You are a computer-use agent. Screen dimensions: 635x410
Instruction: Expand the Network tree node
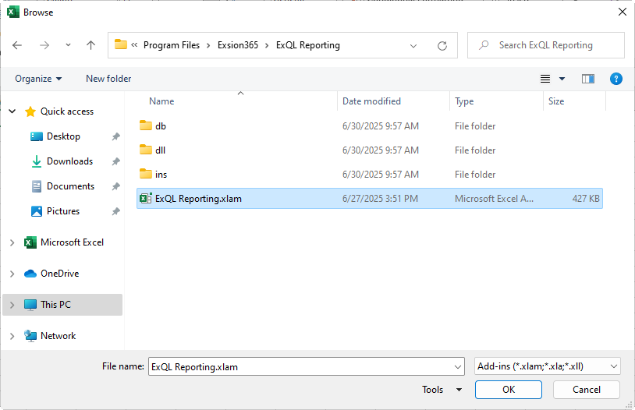[12, 336]
